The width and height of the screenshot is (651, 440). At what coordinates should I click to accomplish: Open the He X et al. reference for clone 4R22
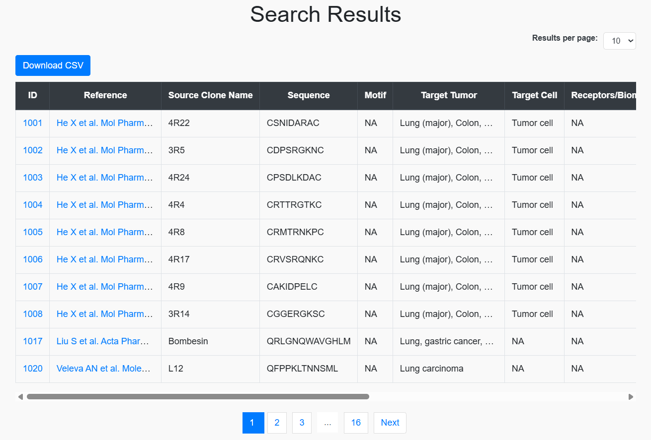(105, 123)
